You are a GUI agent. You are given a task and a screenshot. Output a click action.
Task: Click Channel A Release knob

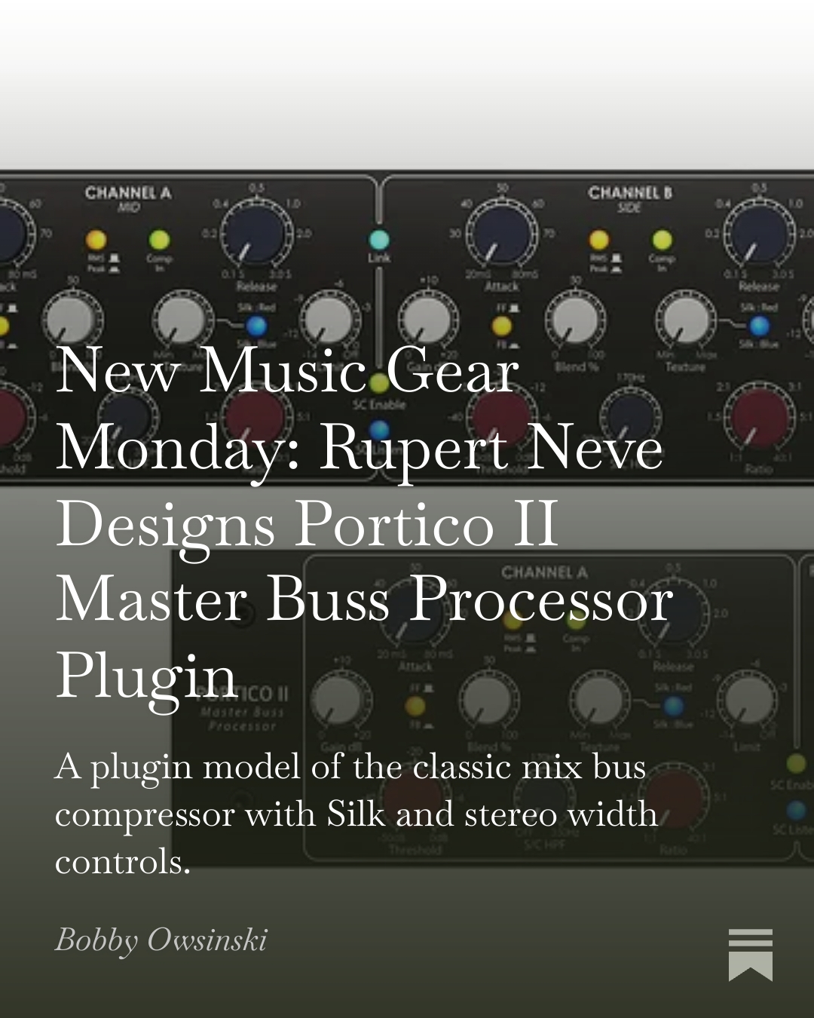[257, 235]
